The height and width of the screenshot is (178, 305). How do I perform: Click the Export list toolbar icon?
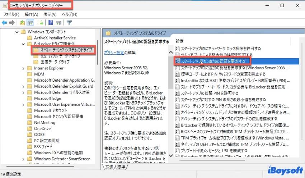[x=40, y=23]
